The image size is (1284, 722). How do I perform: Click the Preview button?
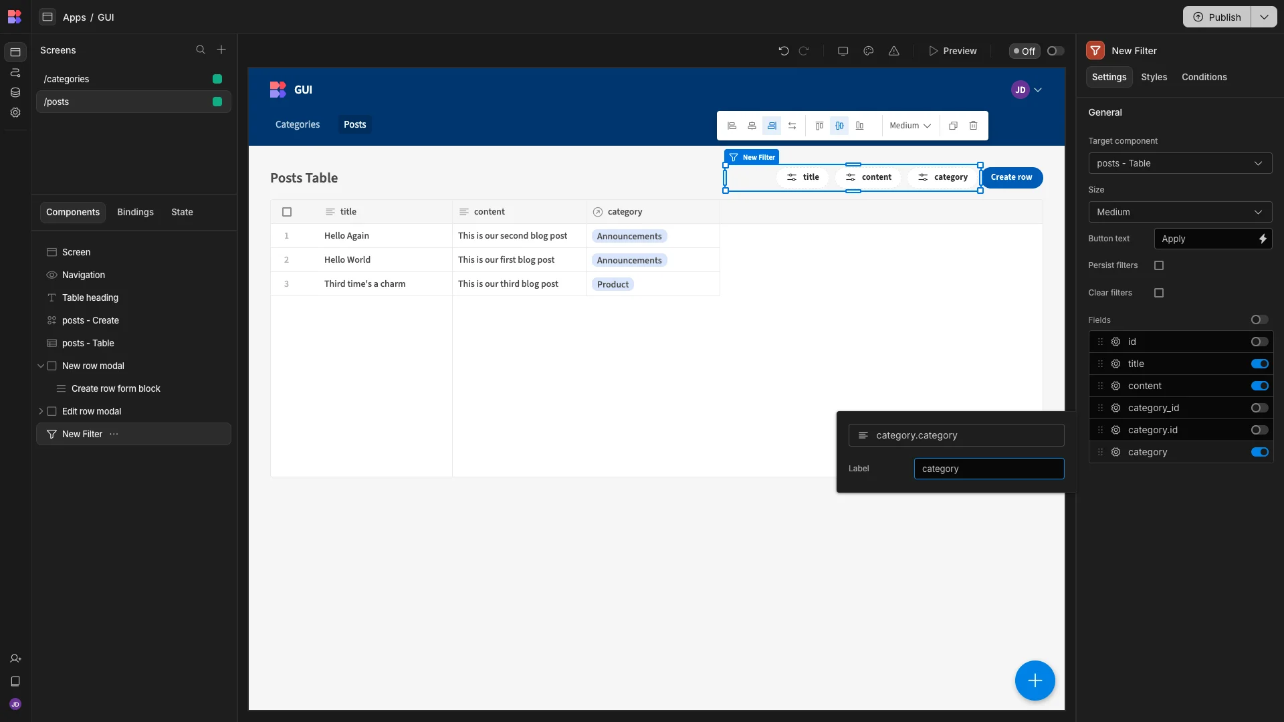point(952,51)
